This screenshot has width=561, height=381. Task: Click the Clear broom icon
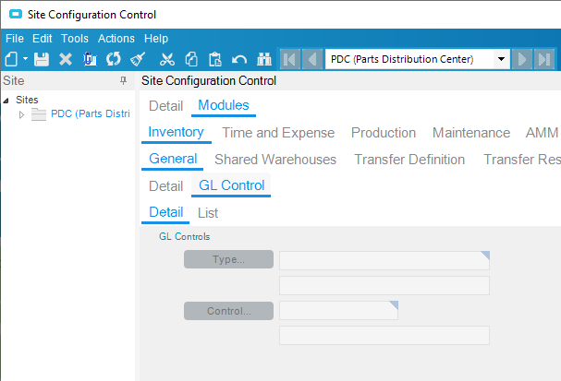(138, 59)
